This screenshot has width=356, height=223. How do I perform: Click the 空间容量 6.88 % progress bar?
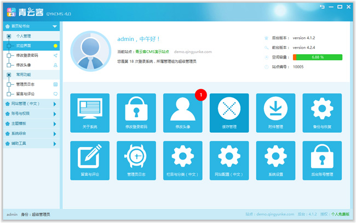pos(318,57)
